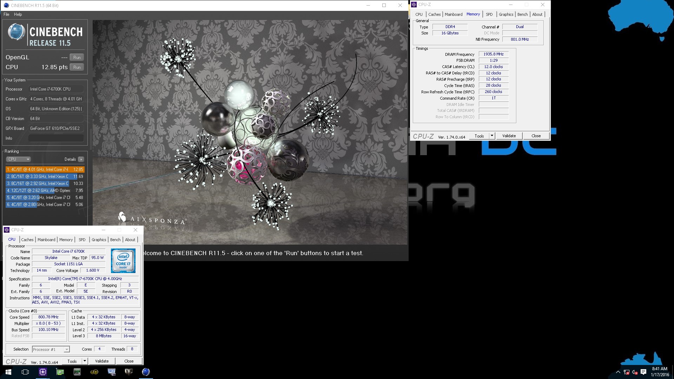Click the circuit board chip taskbar icon

coord(77,372)
